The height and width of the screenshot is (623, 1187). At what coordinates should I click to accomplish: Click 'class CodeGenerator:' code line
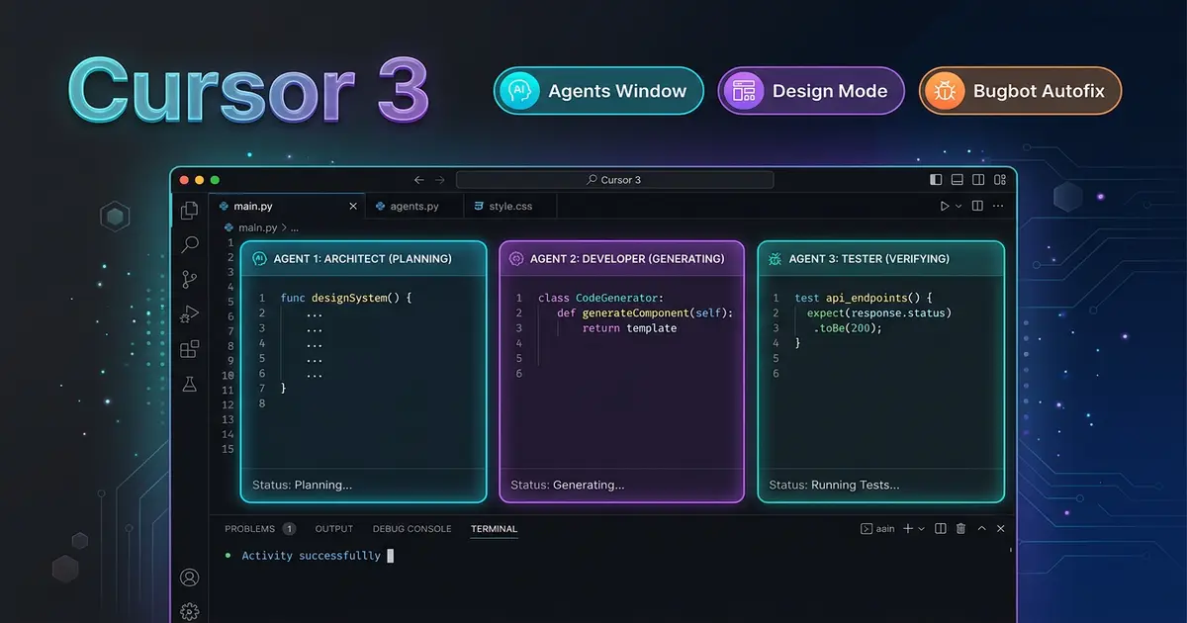pyautogui.click(x=600, y=298)
